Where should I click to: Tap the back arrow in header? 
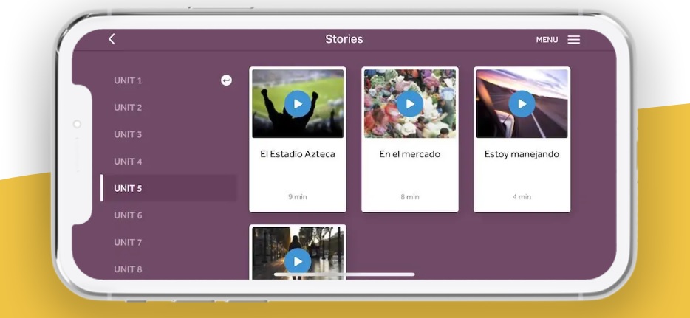[x=112, y=39]
